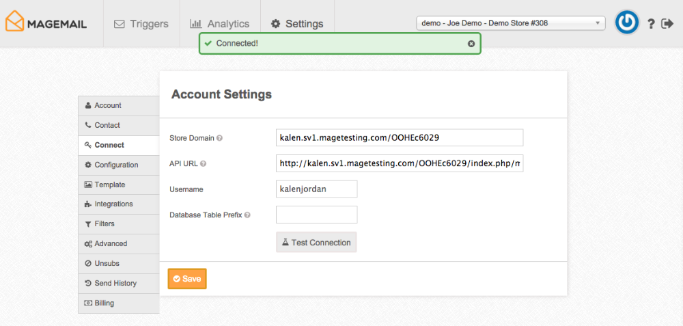Click Database Table Prefix help icon
The image size is (683, 326).
(247, 215)
